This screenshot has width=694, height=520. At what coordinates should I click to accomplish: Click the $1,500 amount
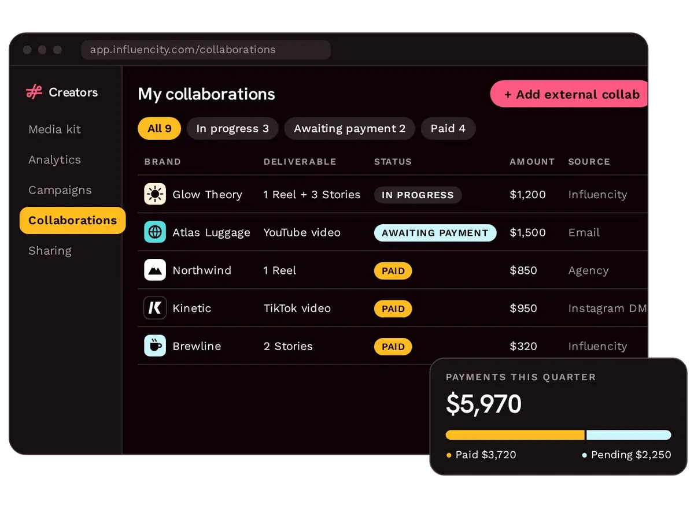coord(527,232)
